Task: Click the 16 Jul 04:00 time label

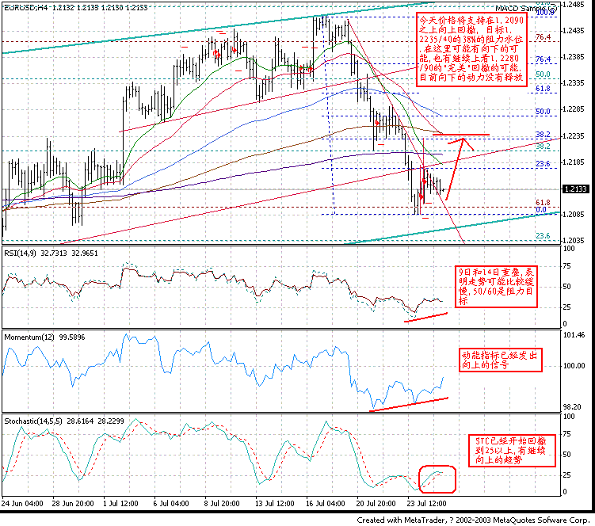Action: [x=326, y=504]
